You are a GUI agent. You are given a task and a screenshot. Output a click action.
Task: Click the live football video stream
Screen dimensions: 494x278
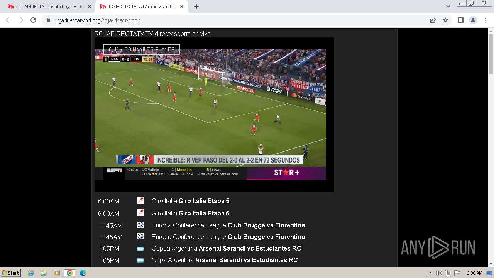tap(210, 114)
